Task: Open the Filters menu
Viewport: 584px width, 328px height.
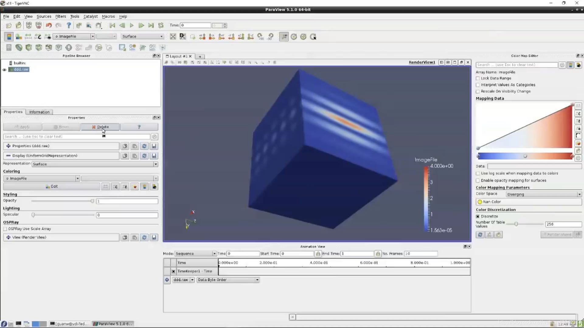Action: 61,16
